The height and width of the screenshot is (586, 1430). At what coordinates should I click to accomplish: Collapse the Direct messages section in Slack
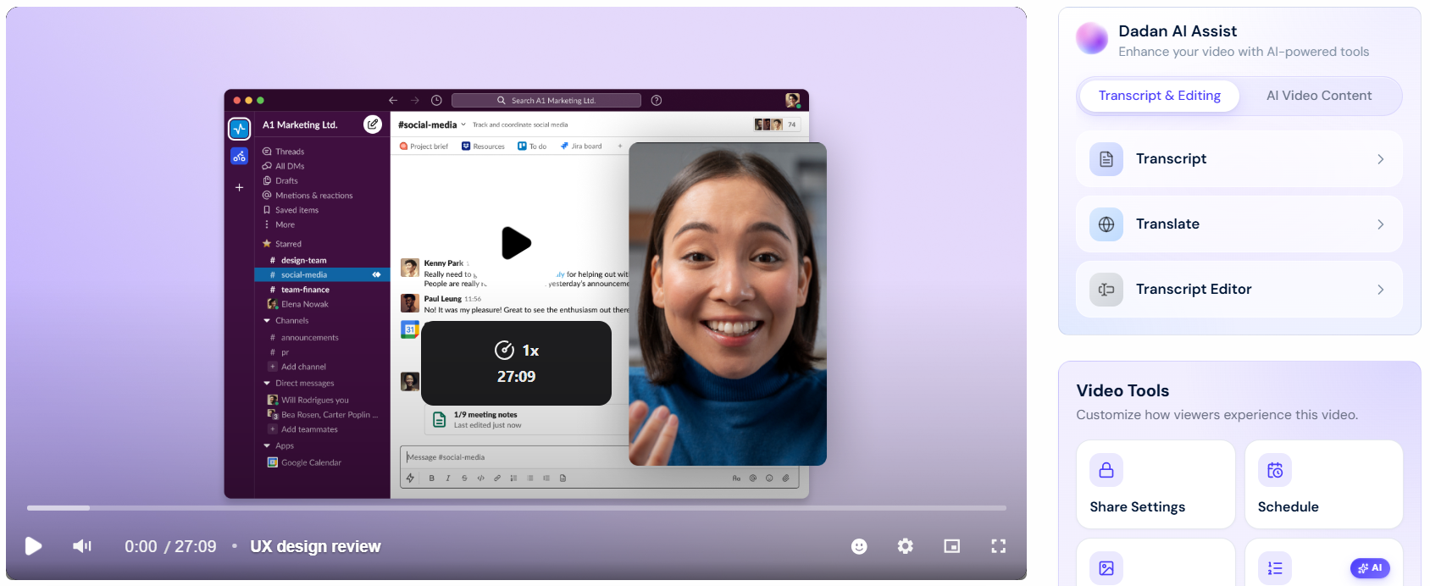click(x=267, y=384)
